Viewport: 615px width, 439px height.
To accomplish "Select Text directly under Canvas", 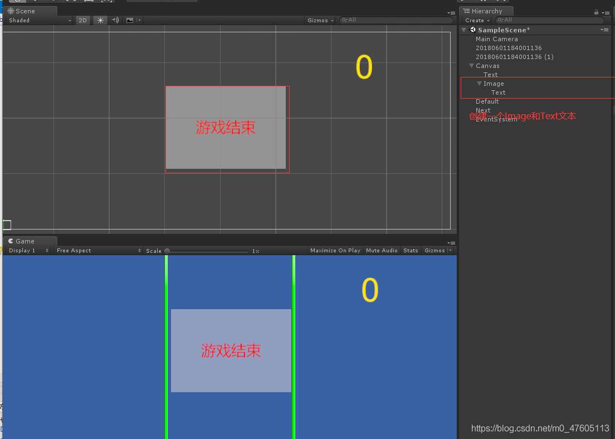I will (x=490, y=75).
